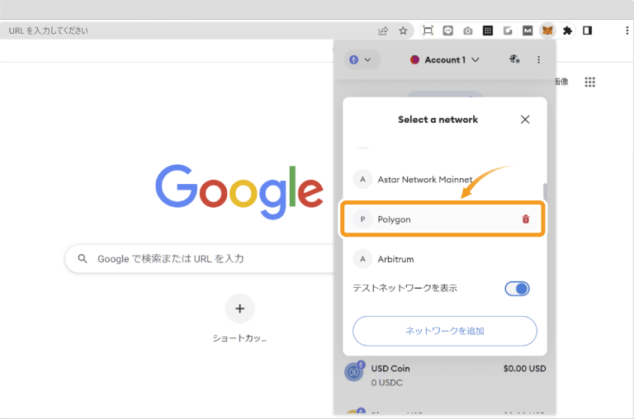This screenshot has width=634, height=419.
Task: Toggle the テストネットワークを表示 switch
Action: click(517, 289)
